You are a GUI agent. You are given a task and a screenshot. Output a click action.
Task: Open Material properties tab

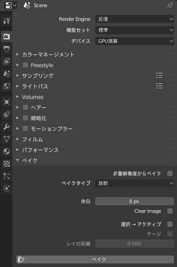tap(7, 151)
